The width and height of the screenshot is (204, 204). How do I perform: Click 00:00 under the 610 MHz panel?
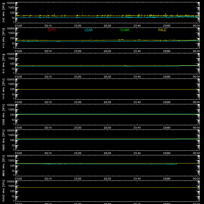196,77
